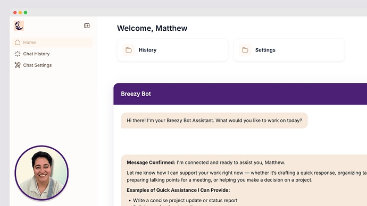The height and width of the screenshot is (206, 367).
Task: Open the History card
Action: click(173, 50)
